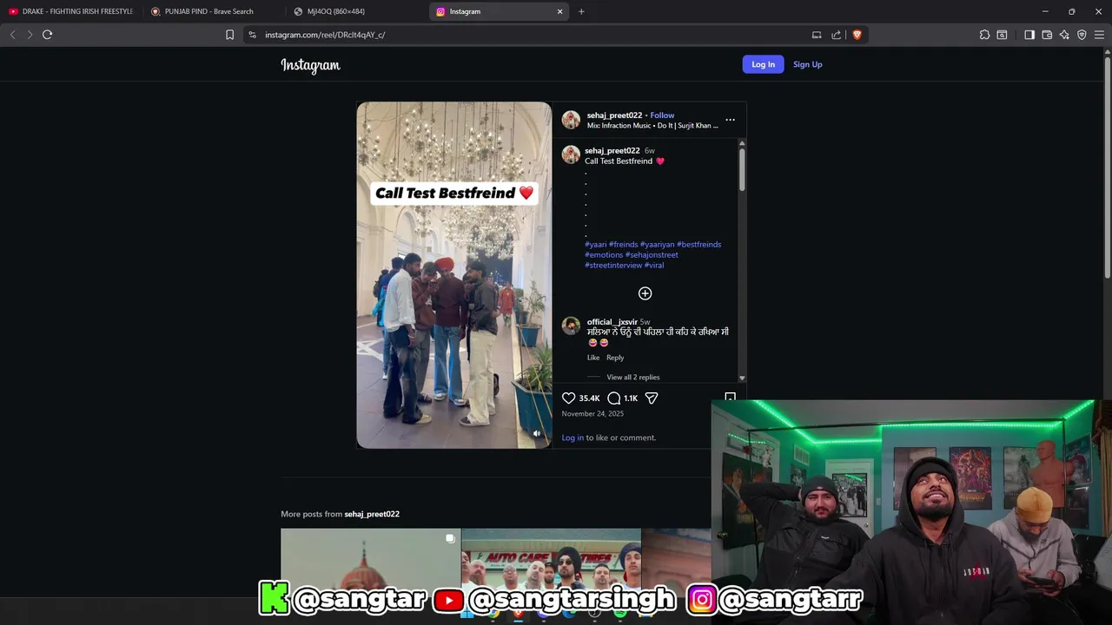This screenshot has width=1112, height=625.
Task: Click the Instagram logo
Action: [x=310, y=65]
